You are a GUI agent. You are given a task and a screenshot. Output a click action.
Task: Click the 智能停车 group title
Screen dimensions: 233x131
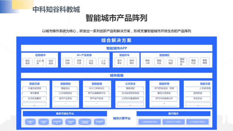(x=124, y=55)
